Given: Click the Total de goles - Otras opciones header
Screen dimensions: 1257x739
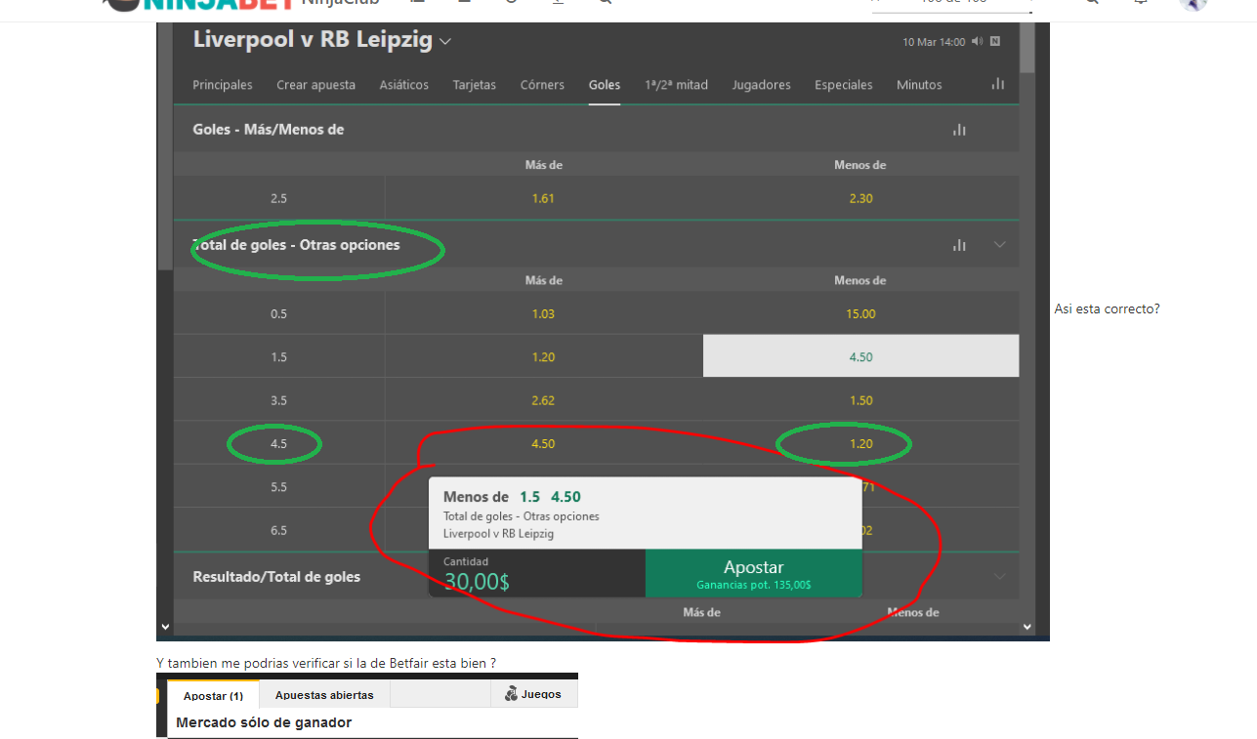Looking at the screenshot, I should click(297, 245).
